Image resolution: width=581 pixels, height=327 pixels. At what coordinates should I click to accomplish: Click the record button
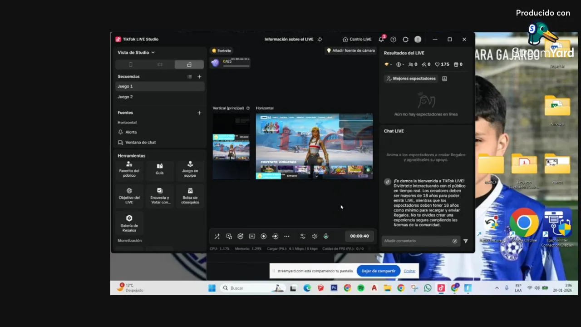tap(263, 236)
